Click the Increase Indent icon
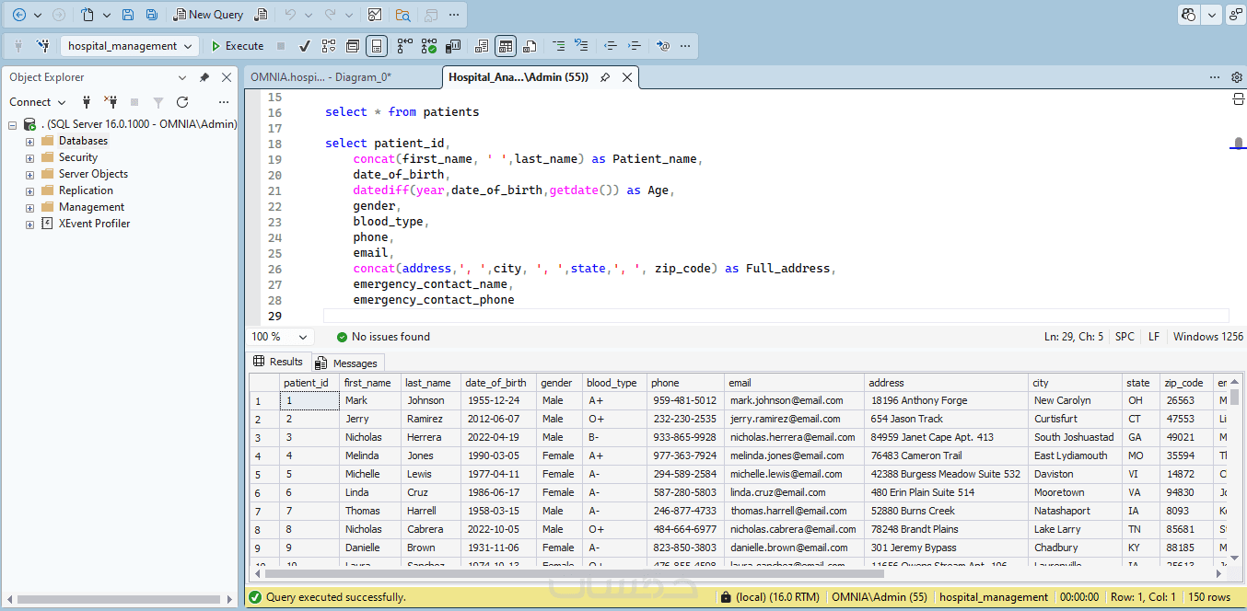This screenshot has width=1247, height=611. pos(635,46)
